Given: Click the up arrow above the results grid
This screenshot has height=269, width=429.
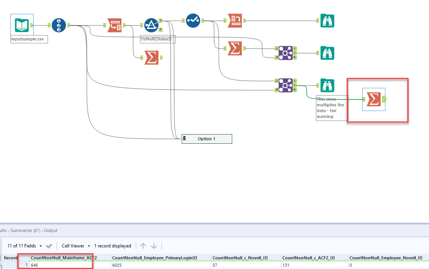Looking at the screenshot, I should point(143,245).
